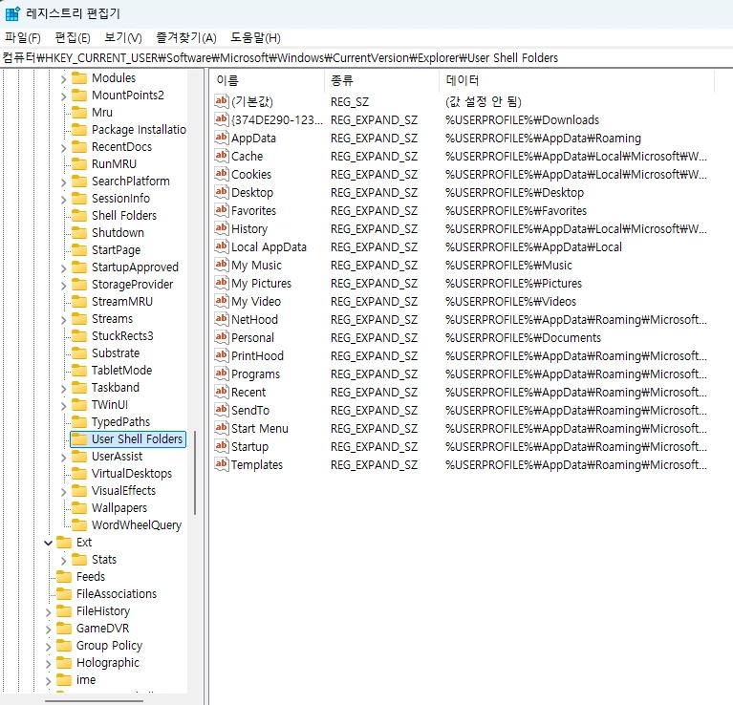Screen dimensions: 733x705
Task: Expand the UserAssist key
Action: [64, 458]
